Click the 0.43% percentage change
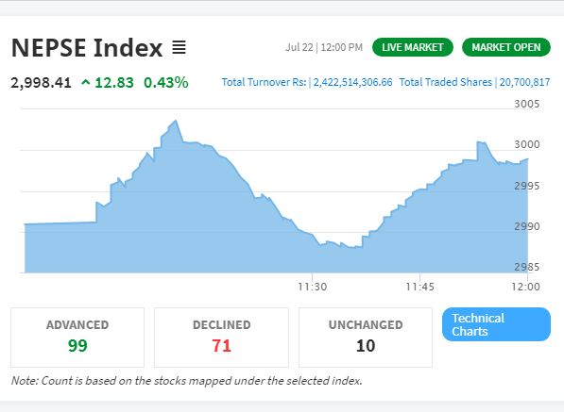 point(166,83)
